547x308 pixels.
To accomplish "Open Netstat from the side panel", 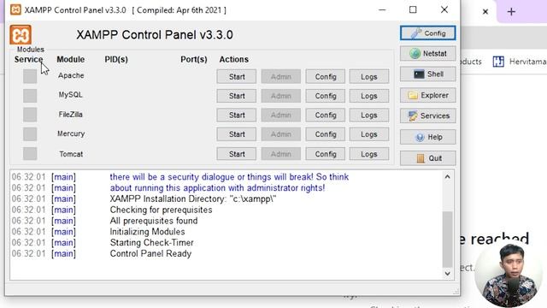I will pos(427,53).
